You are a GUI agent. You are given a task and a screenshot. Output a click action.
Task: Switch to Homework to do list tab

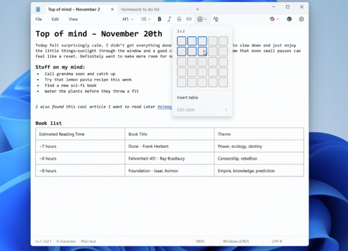click(x=140, y=9)
